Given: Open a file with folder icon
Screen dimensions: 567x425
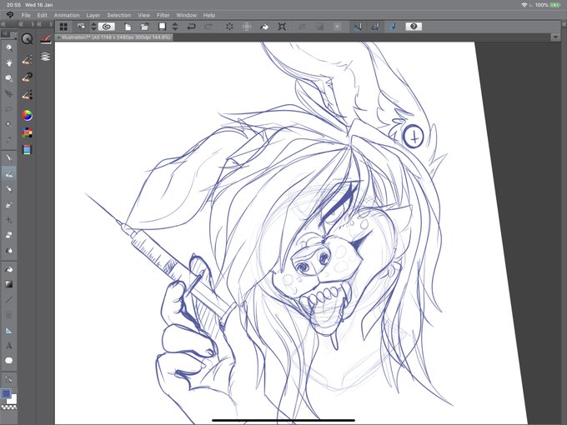Looking at the screenshot, I should (144, 27).
